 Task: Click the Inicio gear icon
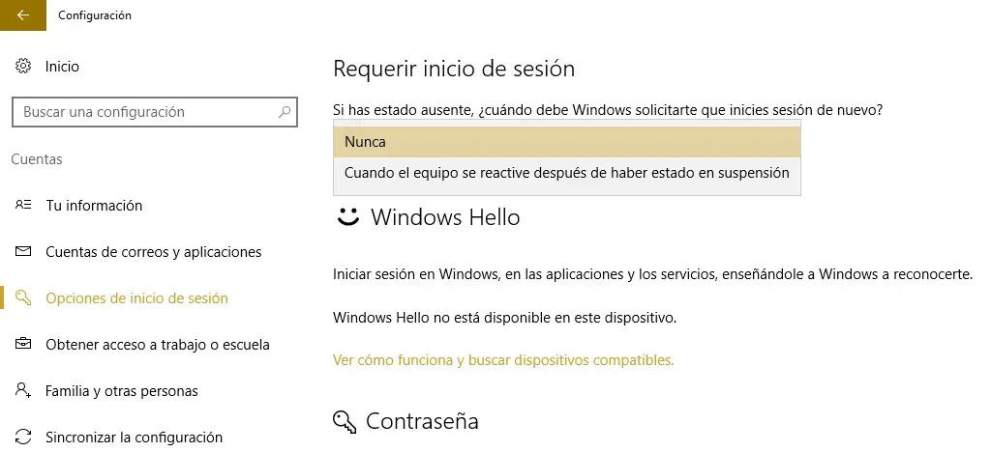coord(24,67)
